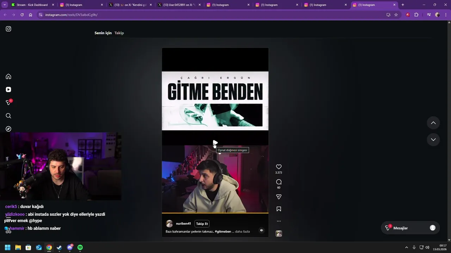Open Messages icon with badge in sidebar
Screen dimensions: 451x253
(8, 103)
